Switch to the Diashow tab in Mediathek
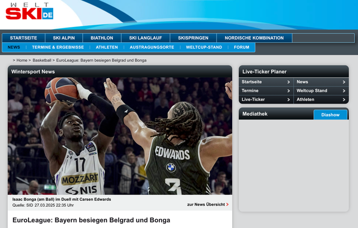 click(x=330, y=115)
